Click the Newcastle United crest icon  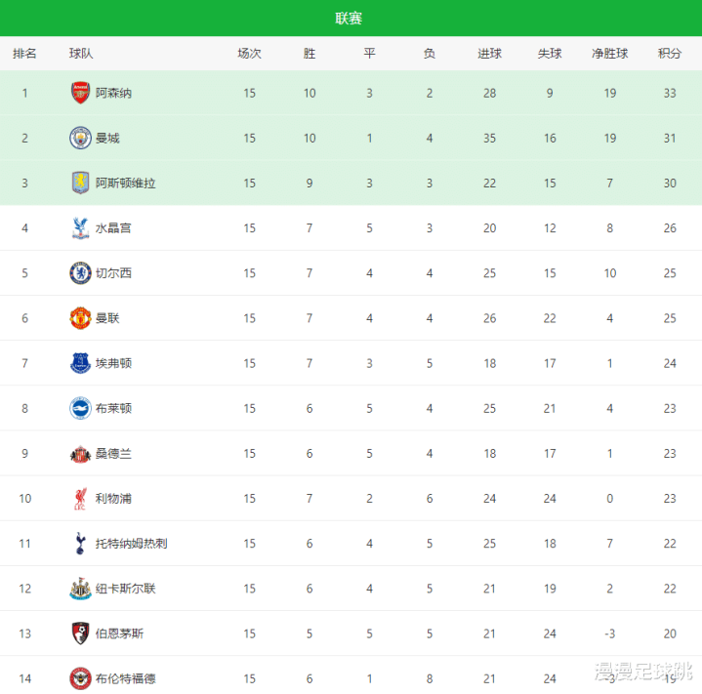(80, 588)
